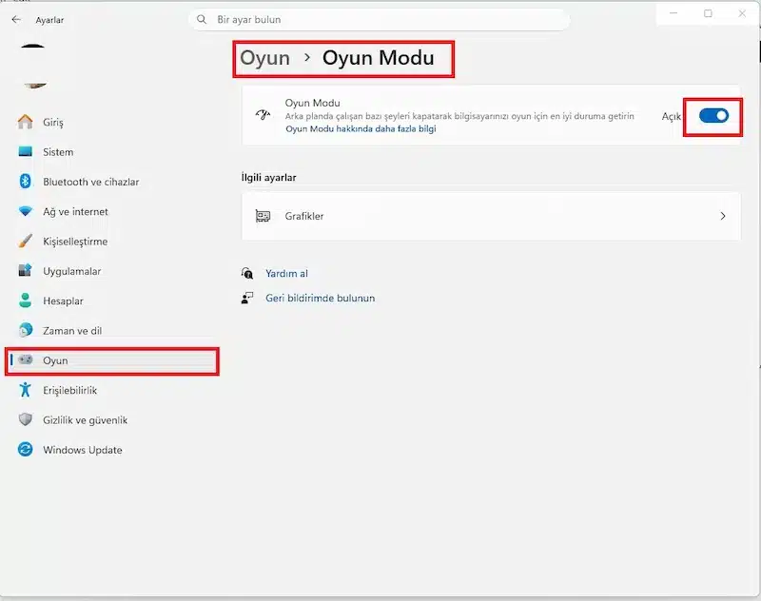The image size is (761, 601).
Task: Click the user profile avatar
Action: (x=33, y=67)
